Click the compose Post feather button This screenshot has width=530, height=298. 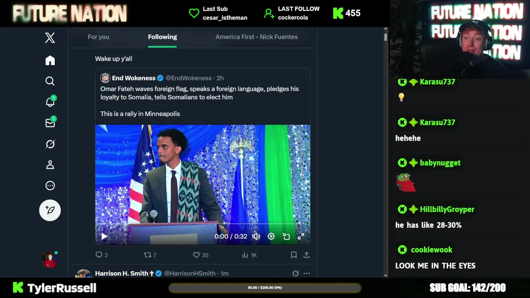50,210
